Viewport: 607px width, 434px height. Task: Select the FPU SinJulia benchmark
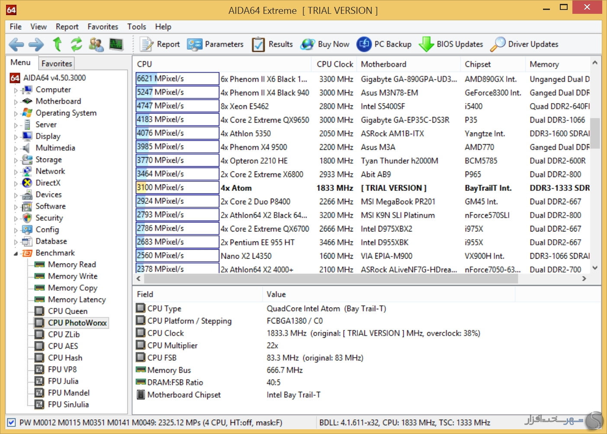click(68, 404)
